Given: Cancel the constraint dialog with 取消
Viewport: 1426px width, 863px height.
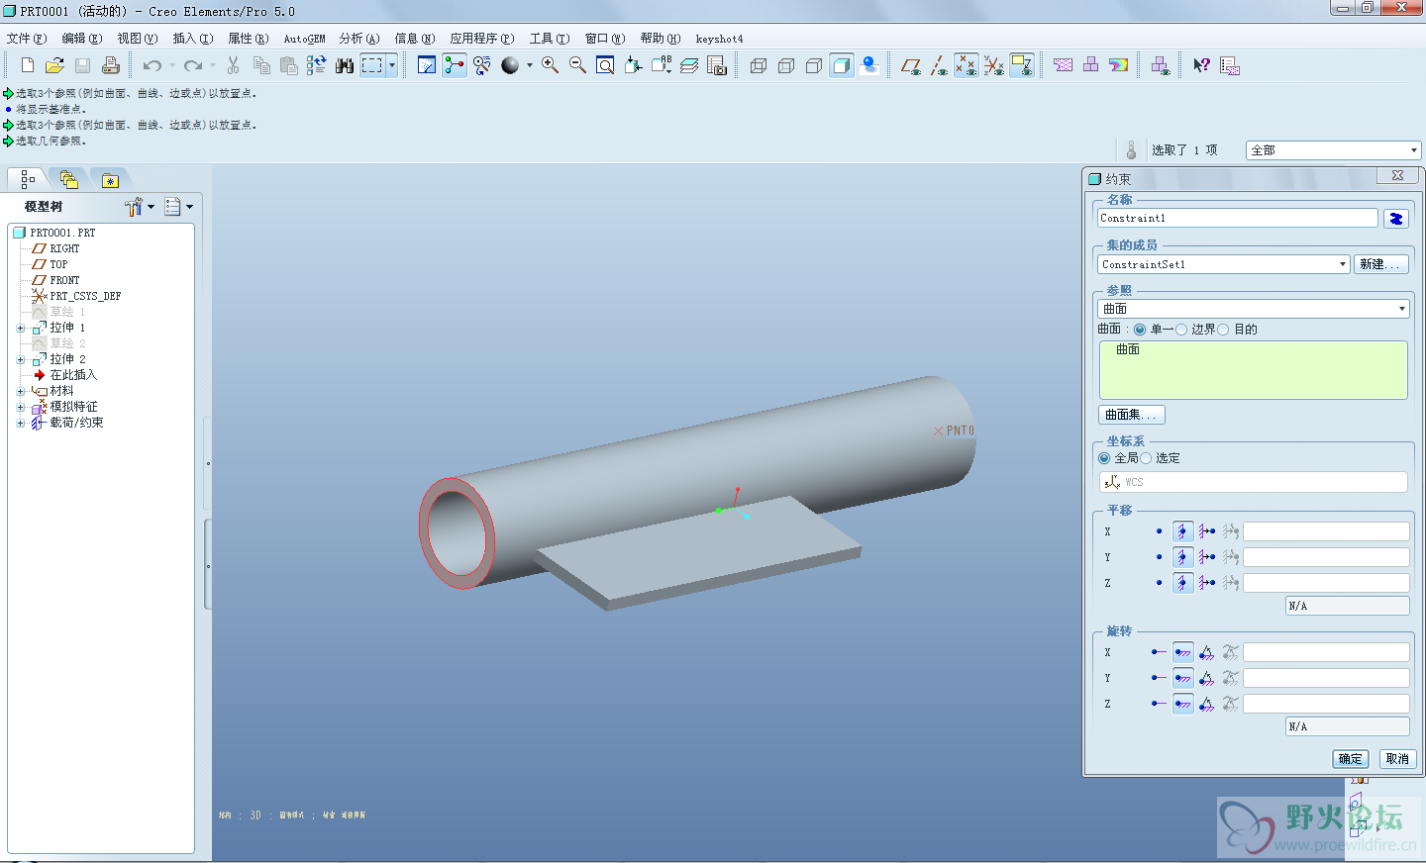Looking at the screenshot, I should point(1397,759).
